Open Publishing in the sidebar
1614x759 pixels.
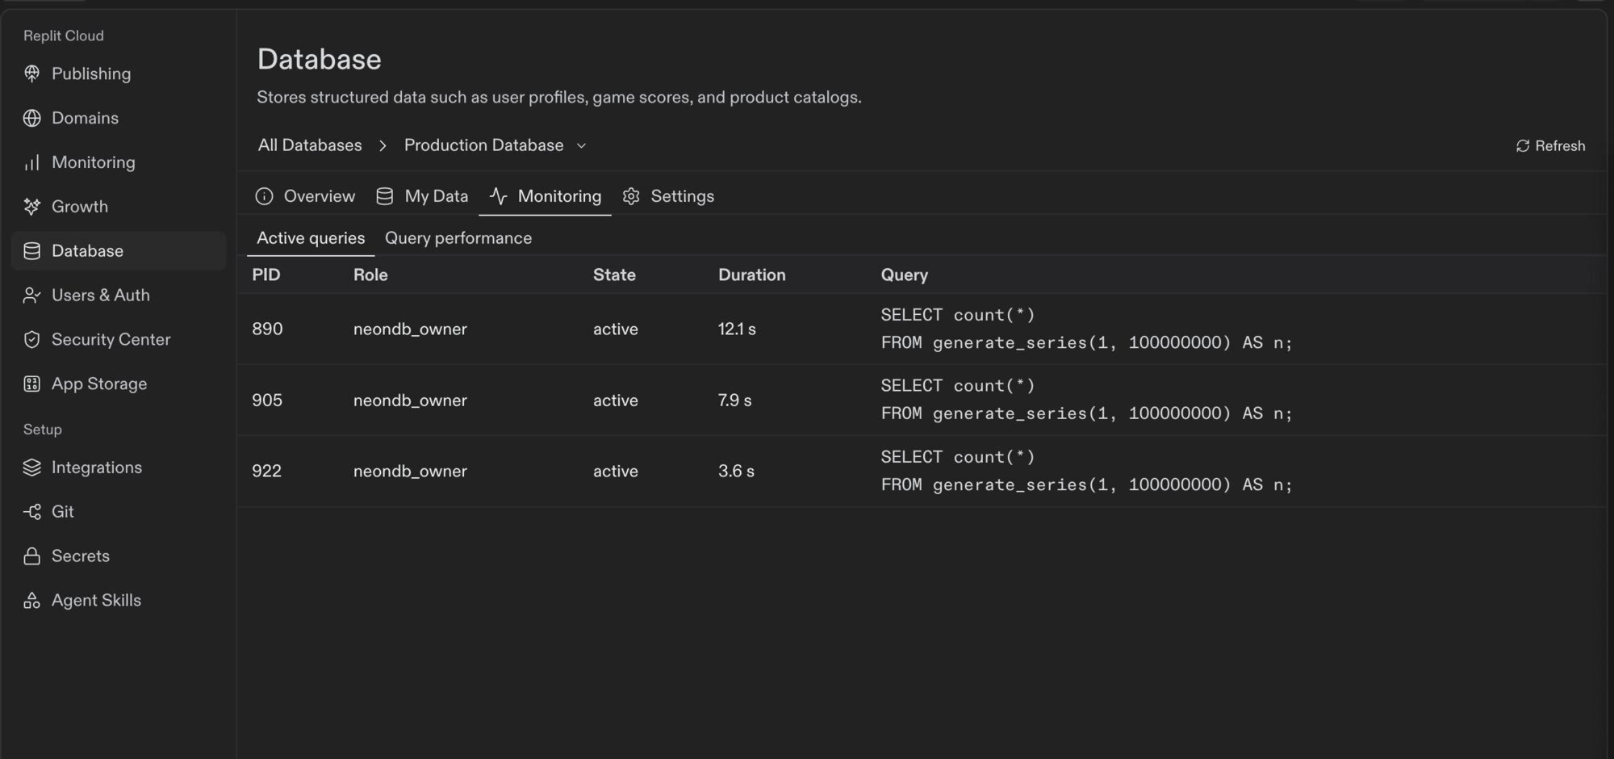[119, 73]
